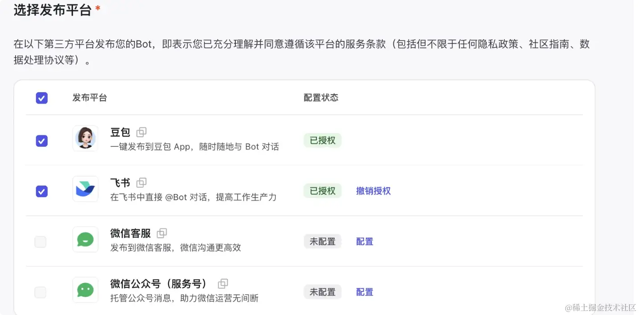The height and width of the screenshot is (315, 639).
Task: Click the 未配置 badge for 微信客服
Action: (x=323, y=242)
